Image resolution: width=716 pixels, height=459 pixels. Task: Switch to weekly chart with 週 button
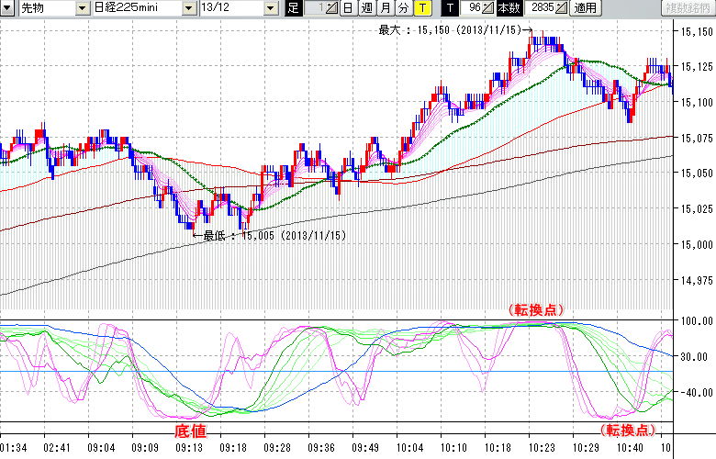[x=366, y=8]
